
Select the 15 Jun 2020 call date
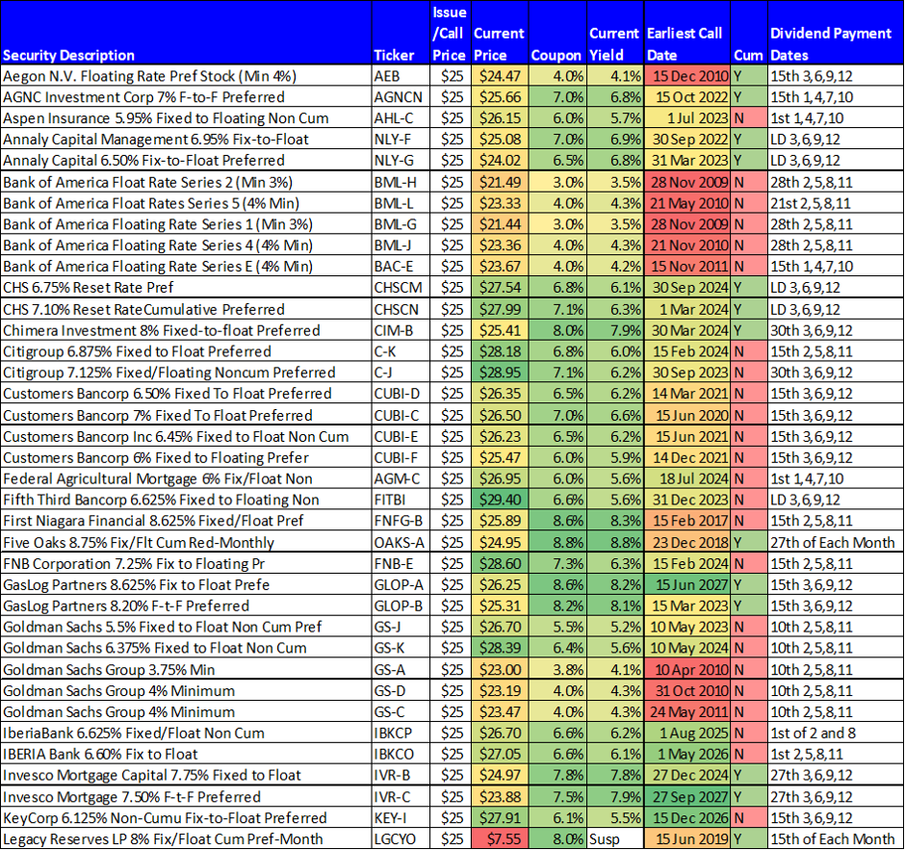pos(686,415)
